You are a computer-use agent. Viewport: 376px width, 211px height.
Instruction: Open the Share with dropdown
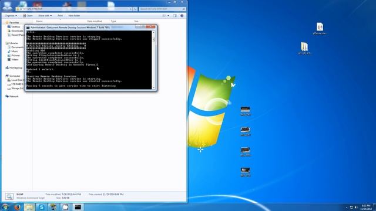point(45,16)
